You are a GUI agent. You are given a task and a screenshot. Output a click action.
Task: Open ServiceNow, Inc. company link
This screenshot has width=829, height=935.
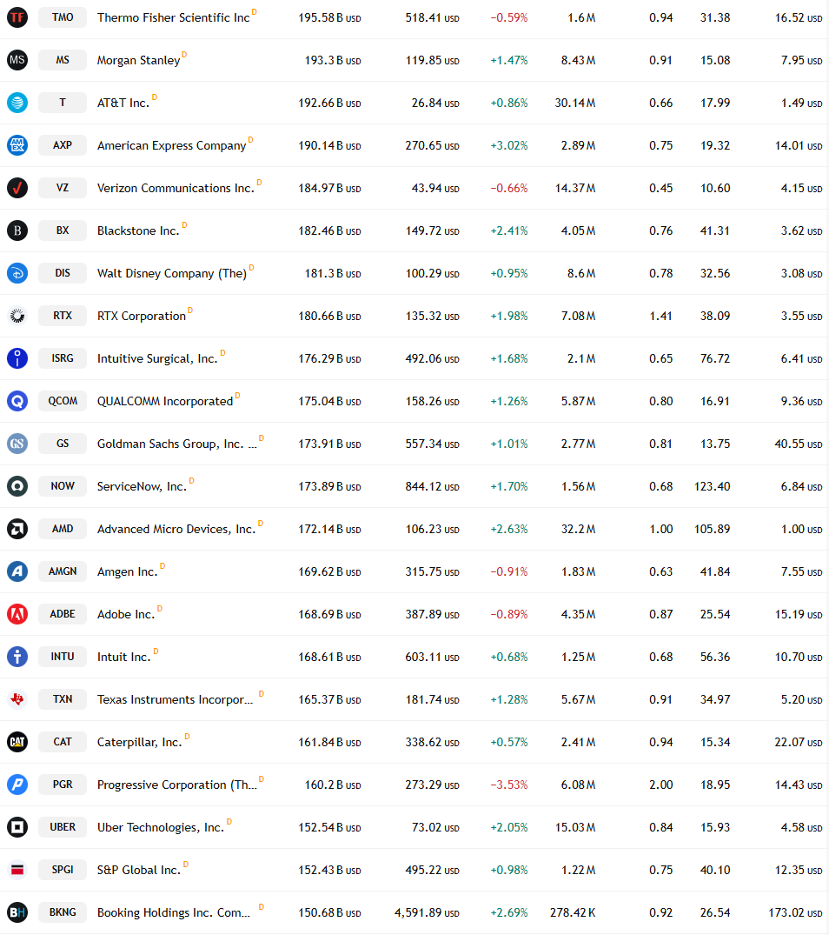142,486
